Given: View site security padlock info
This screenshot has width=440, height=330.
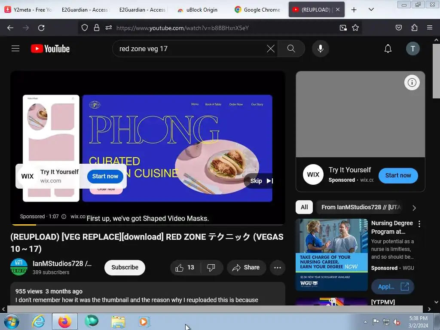Looking at the screenshot, I should point(97,28).
